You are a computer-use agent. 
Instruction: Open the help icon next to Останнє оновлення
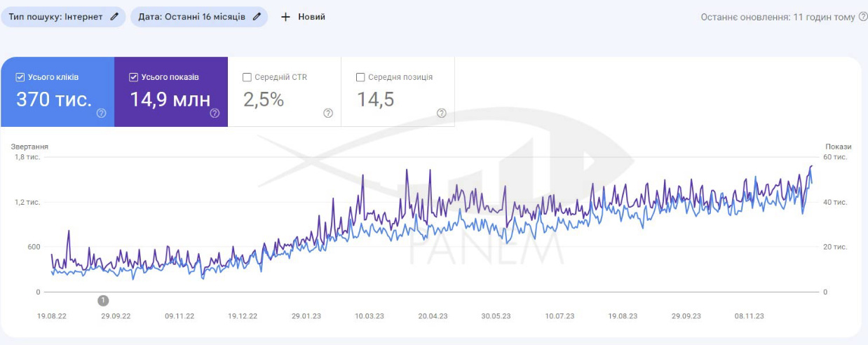(x=862, y=17)
